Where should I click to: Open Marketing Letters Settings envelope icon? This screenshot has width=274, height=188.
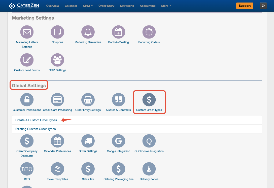(27, 32)
